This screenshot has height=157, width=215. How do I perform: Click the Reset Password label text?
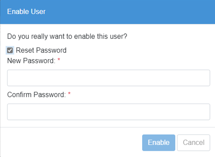pyautogui.click(x=41, y=50)
